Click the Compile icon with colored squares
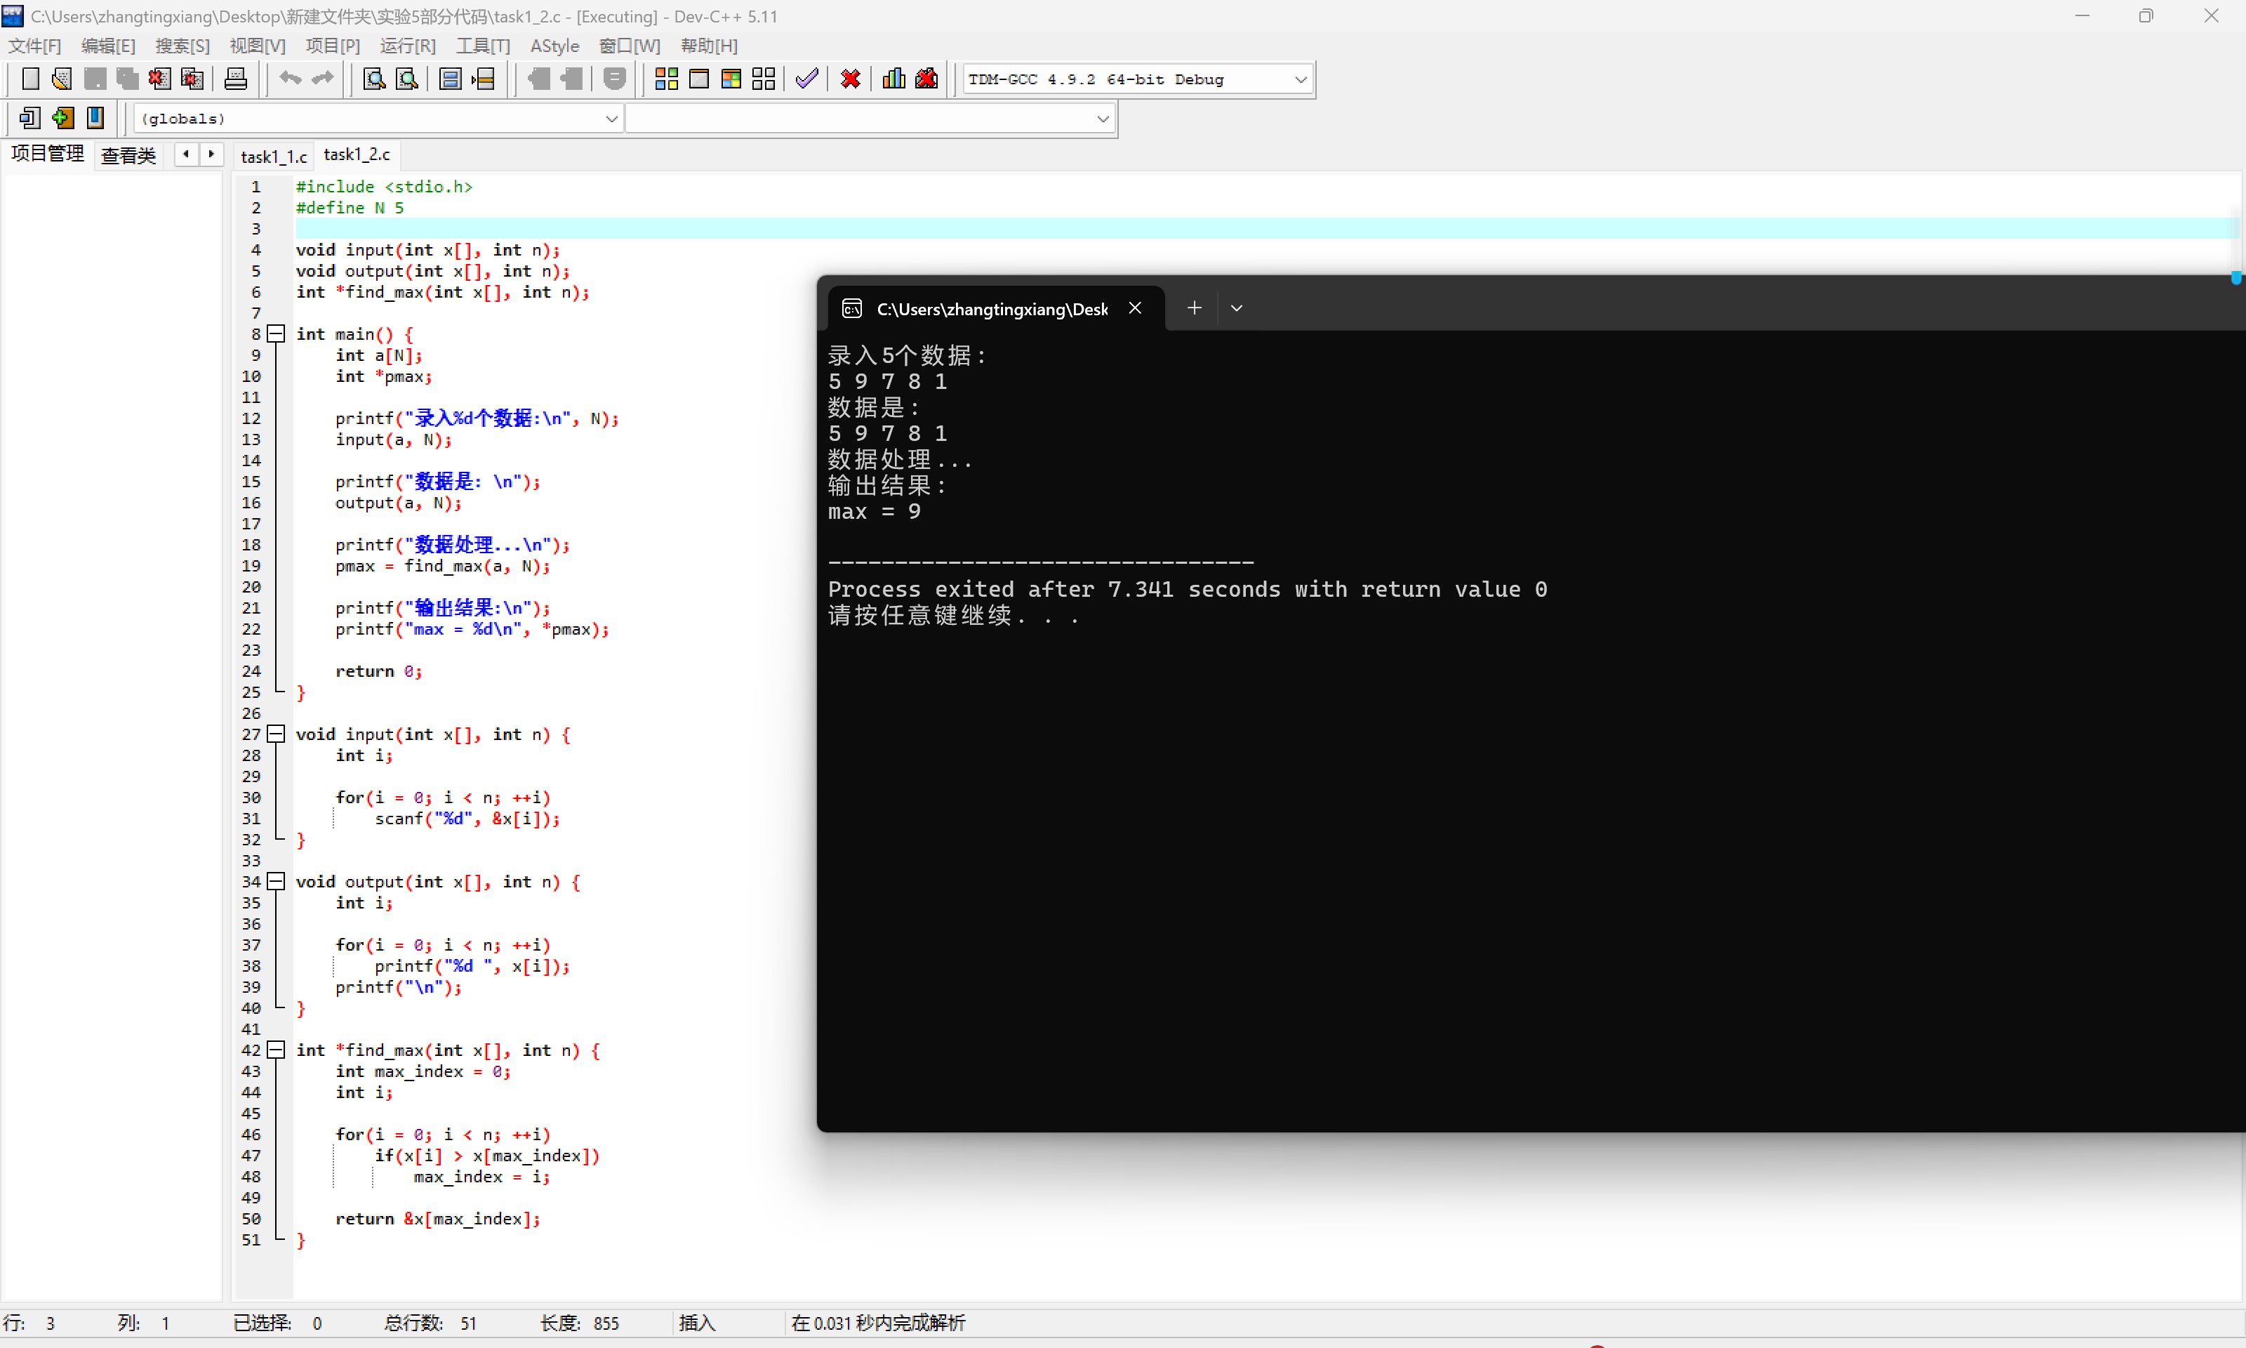2246x1348 pixels. (666, 79)
